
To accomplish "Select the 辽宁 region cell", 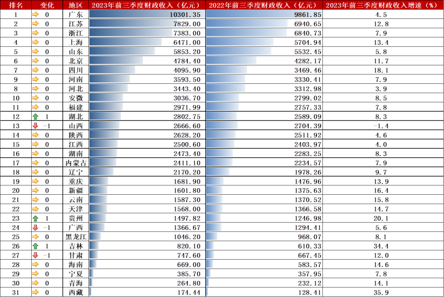I will [x=76, y=172].
